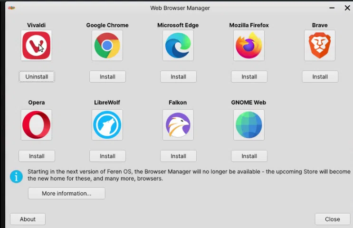Click the Close button at bottom
Screen dimensions: 353x228
(333, 219)
